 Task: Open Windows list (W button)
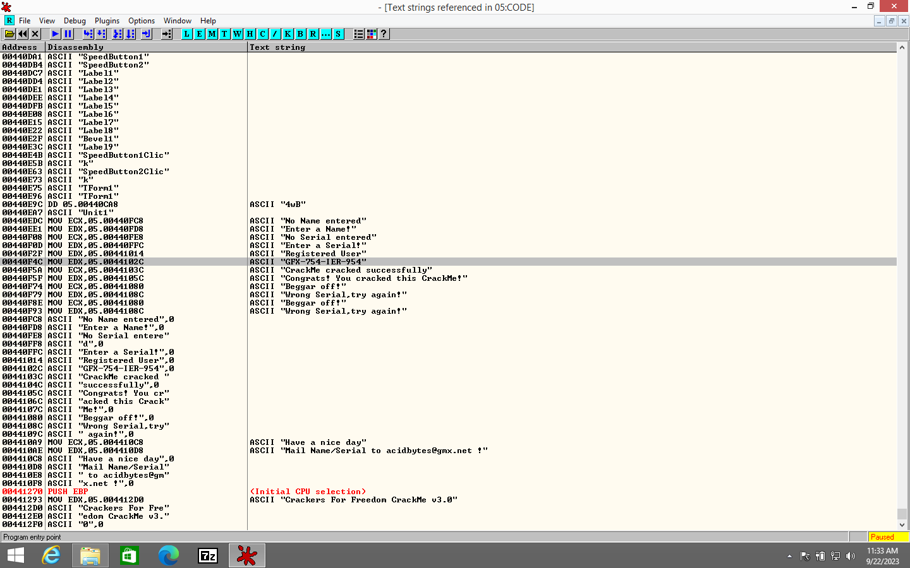[x=238, y=34]
